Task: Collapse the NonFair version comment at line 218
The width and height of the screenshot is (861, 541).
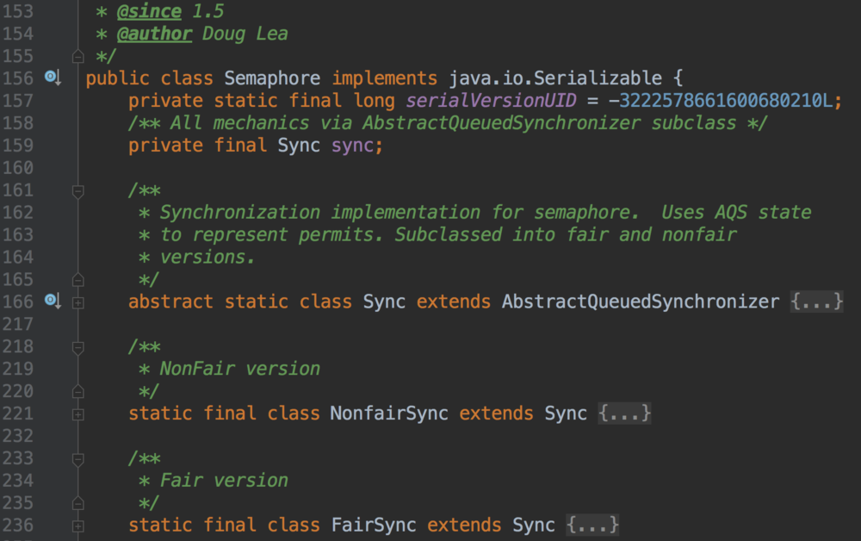Action: tap(78, 348)
